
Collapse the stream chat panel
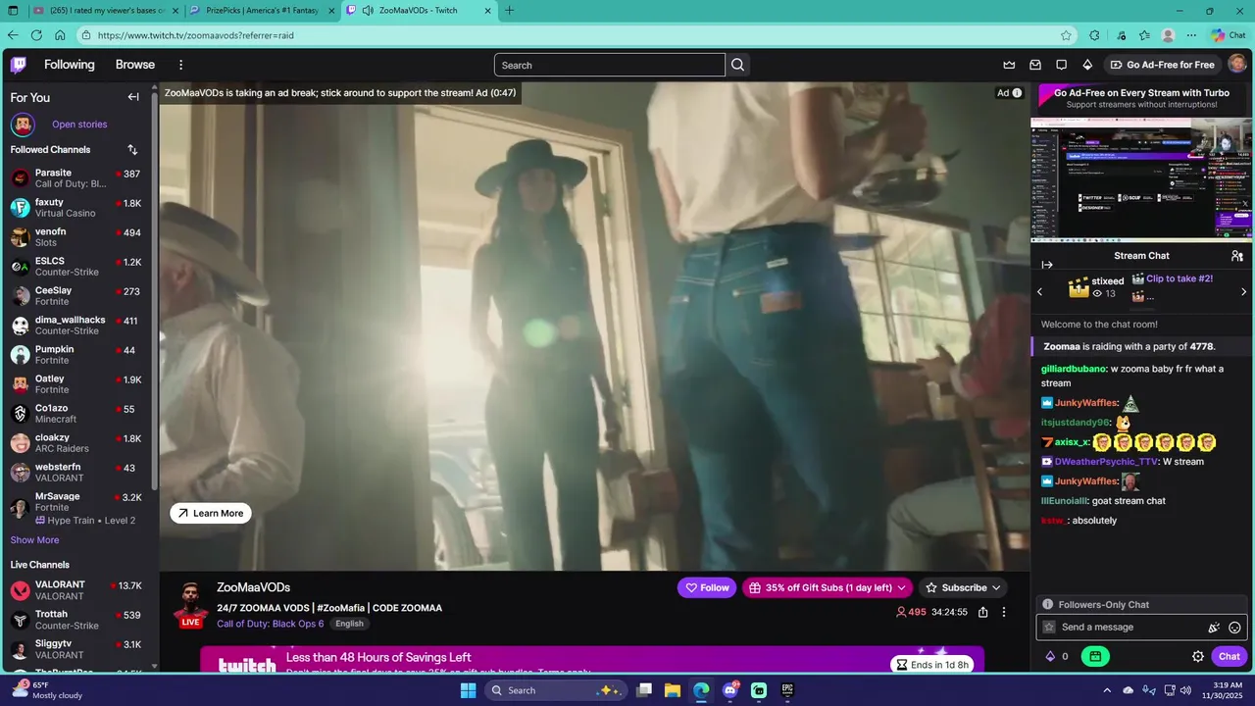coord(1047,265)
